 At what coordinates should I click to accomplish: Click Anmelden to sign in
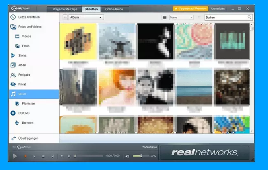(x=218, y=9)
